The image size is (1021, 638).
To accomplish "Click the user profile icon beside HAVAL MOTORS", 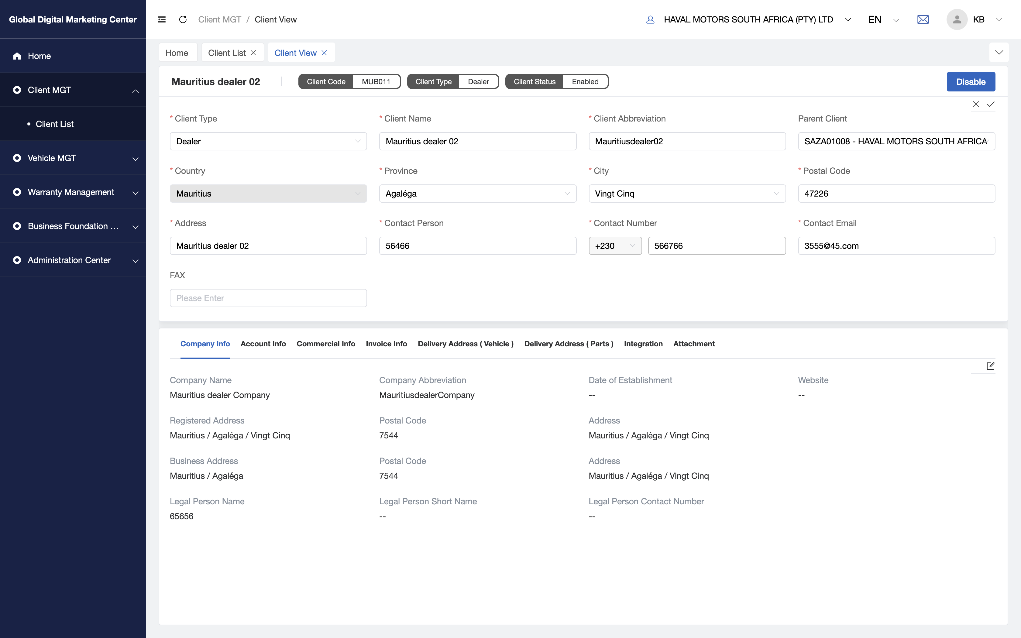I will 650,19.
